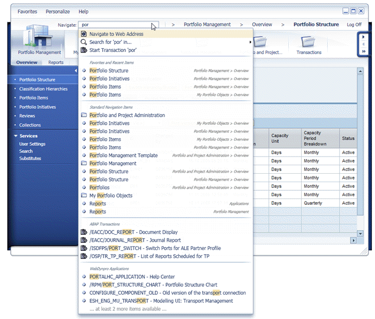Click Overview breadcrumb link
The height and width of the screenshot is (319, 375).
pyautogui.click(x=262, y=25)
